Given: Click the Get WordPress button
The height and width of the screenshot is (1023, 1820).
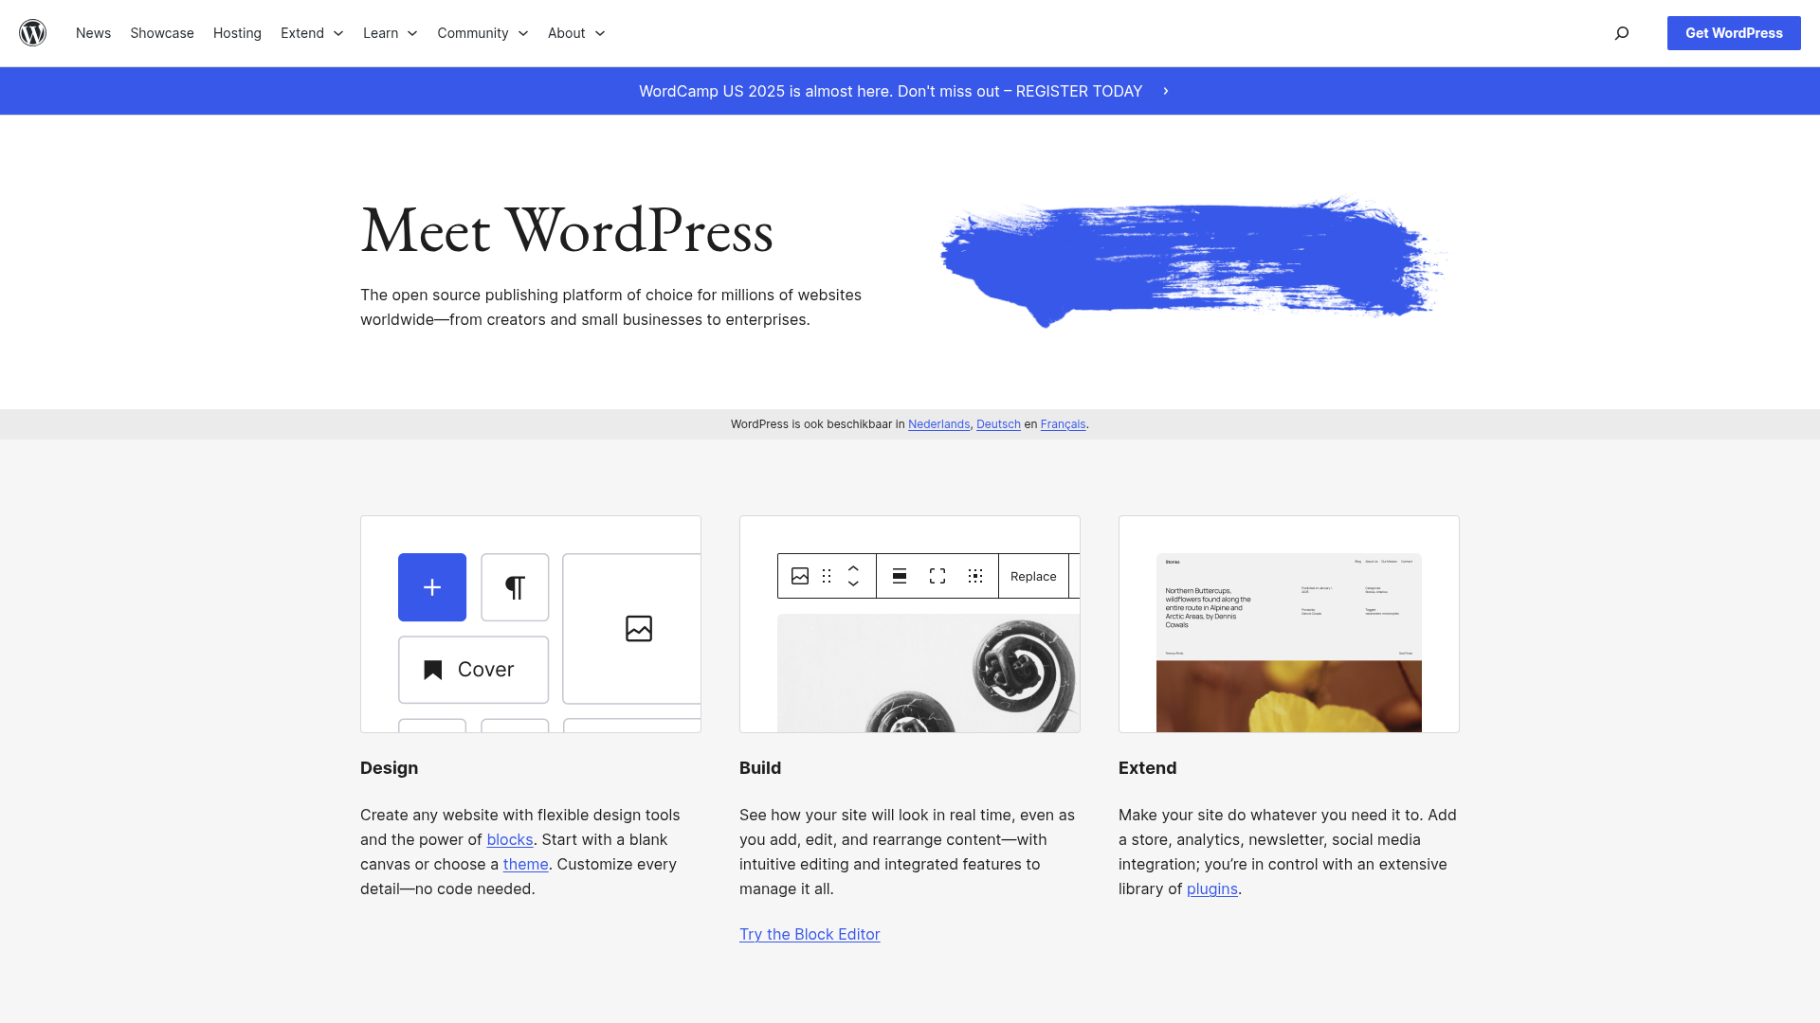Looking at the screenshot, I should (1734, 33).
